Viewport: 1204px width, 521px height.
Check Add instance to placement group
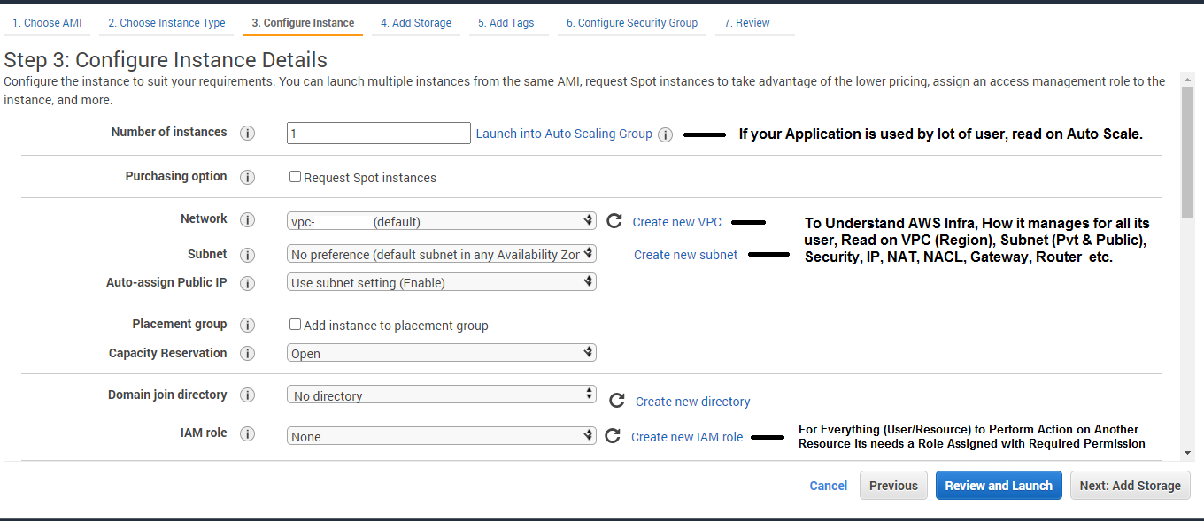(296, 325)
